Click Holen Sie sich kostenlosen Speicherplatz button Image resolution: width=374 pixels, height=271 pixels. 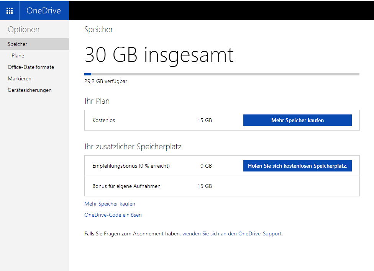(297, 166)
